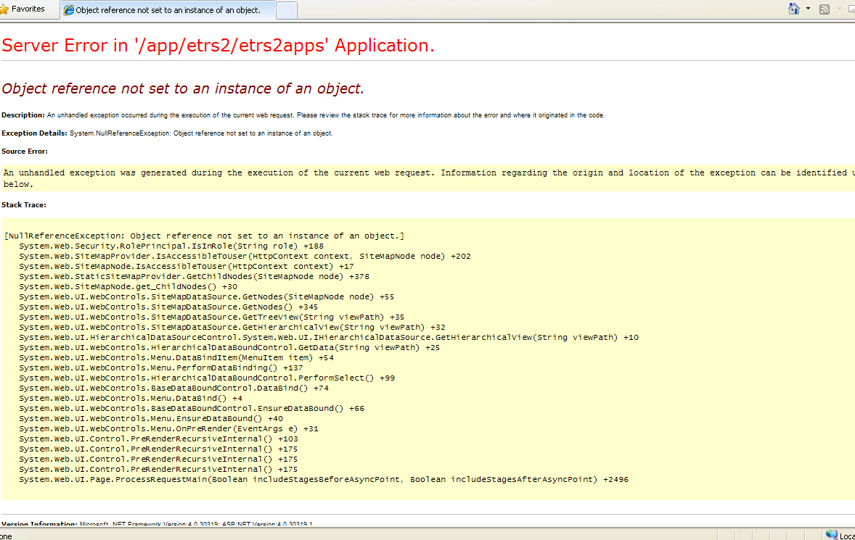This screenshot has height=540, width=855.
Task: Expand the Home button dropdown arrow
Action: pos(808,9)
